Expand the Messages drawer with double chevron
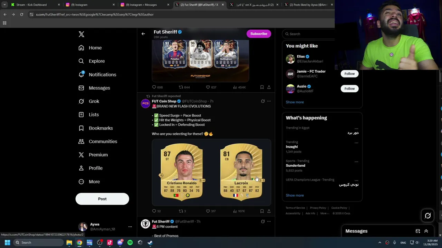The height and width of the screenshot is (248, 442). (426, 231)
